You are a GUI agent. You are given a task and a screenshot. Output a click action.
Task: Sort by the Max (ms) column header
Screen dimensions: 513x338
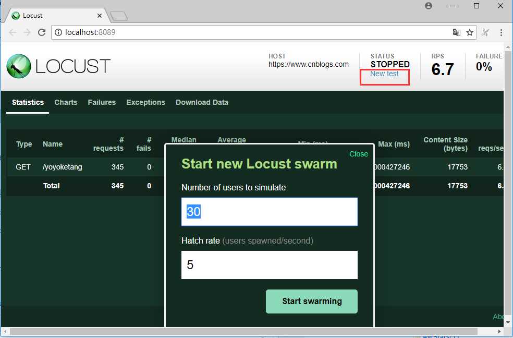394,144
